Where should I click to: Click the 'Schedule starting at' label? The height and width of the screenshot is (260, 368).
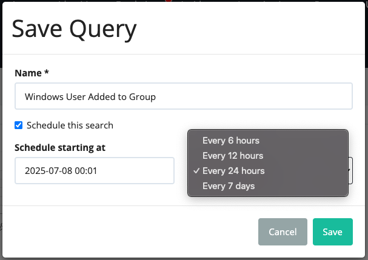[60, 148]
